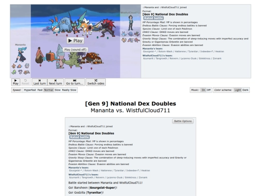Click the Tangrowth sprite in battle preview
This screenshot has height=196, width=261.
(x=65, y=25)
